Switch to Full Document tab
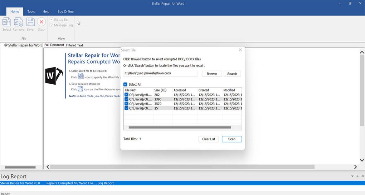 (54, 45)
